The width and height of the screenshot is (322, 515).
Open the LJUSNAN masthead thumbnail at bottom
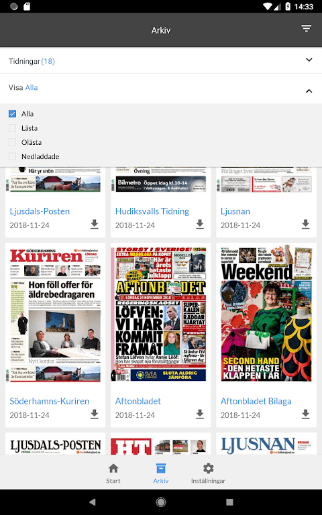point(266,445)
